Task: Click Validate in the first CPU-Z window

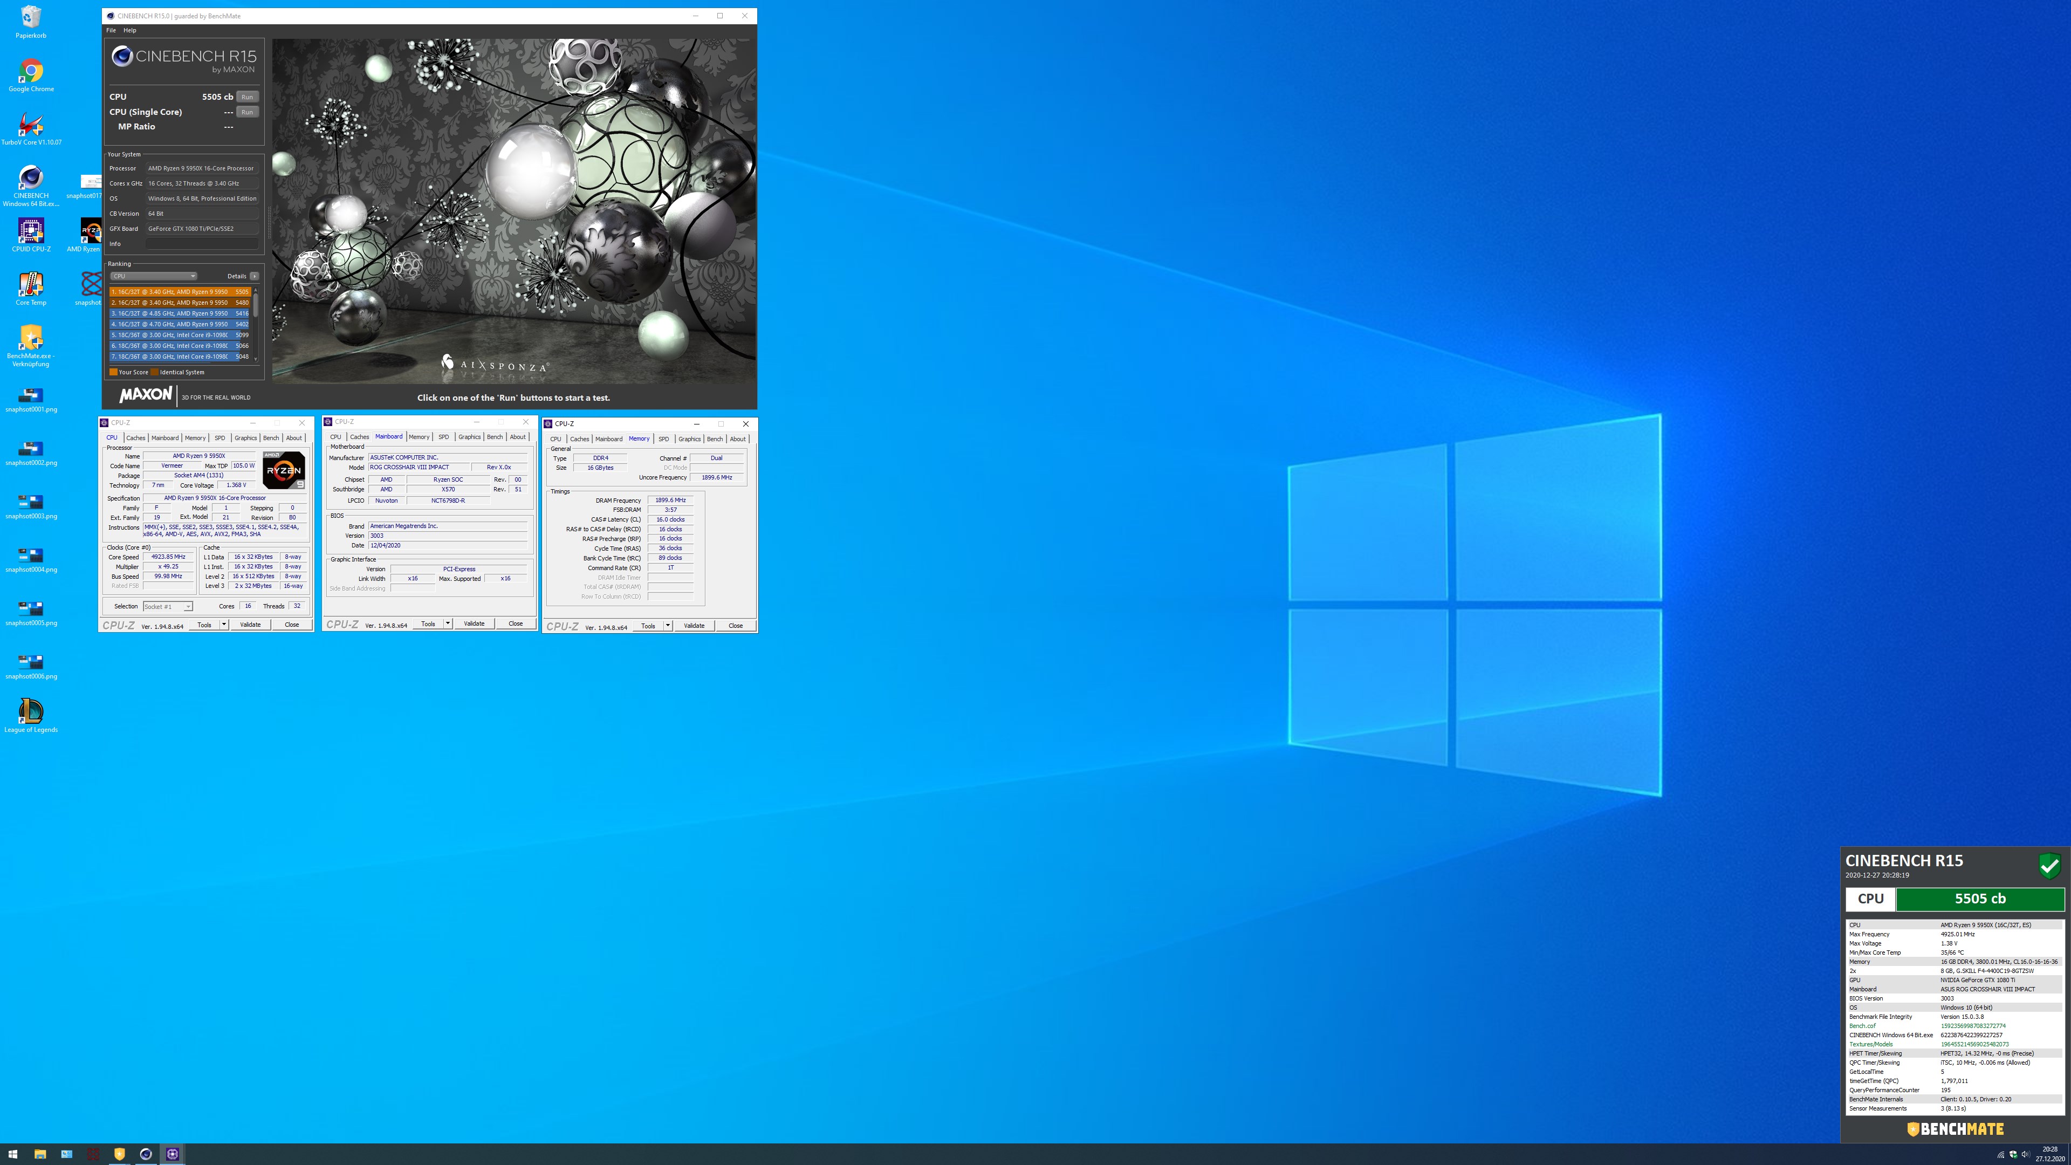Action: [250, 625]
